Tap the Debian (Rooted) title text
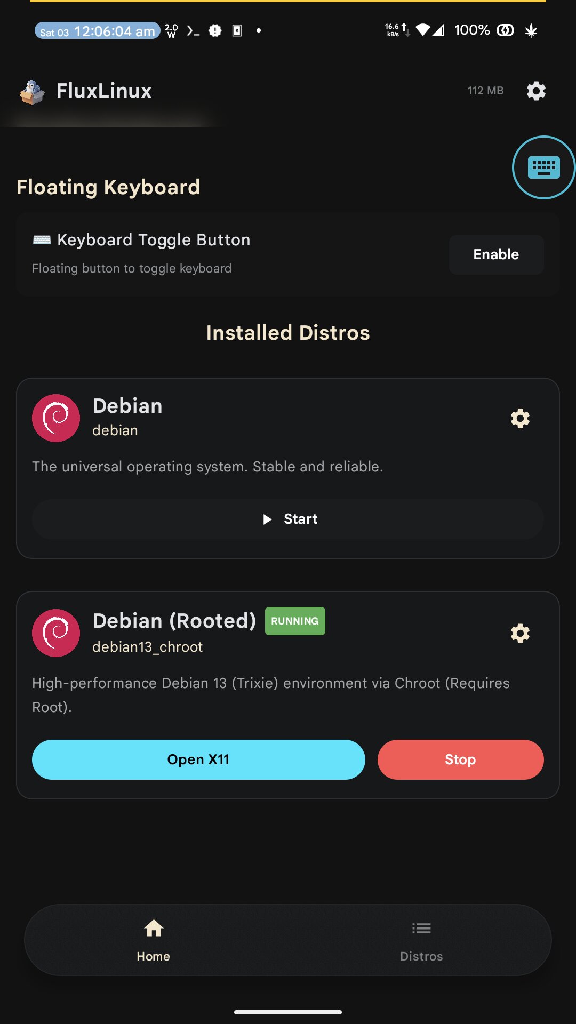The width and height of the screenshot is (576, 1024). coord(174,621)
